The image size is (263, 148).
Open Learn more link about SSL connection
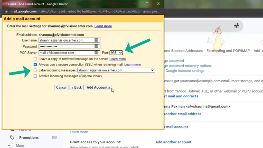[x=132, y=64]
